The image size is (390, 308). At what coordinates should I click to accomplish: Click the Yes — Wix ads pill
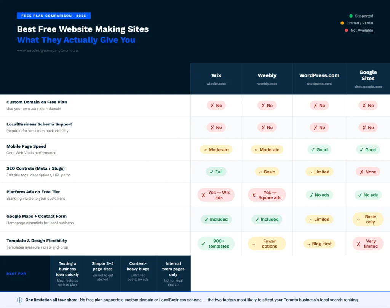click(x=216, y=195)
